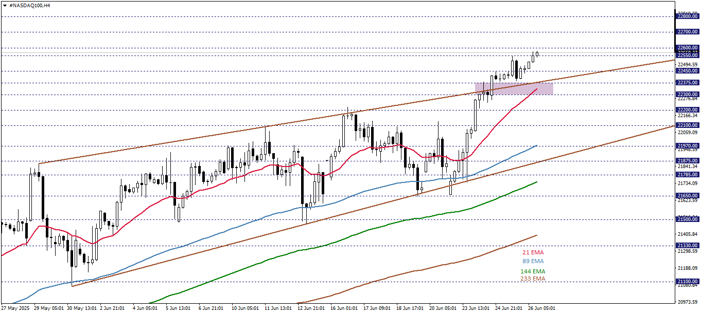
Task: Click the 30 May 13:01 time label
Action: (x=82, y=308)
